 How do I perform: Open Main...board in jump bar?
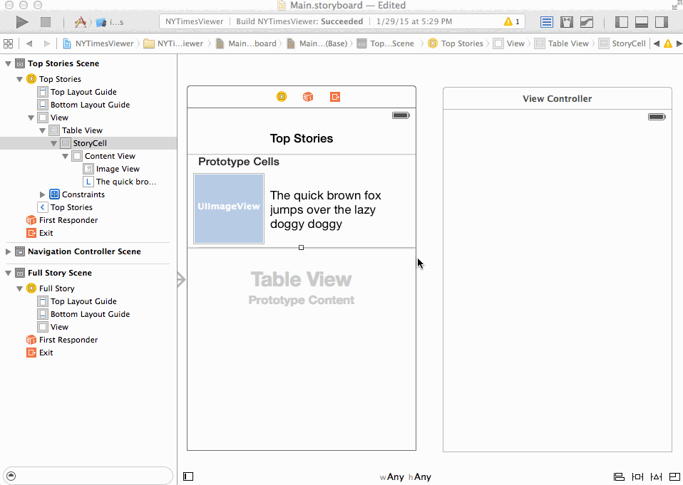[247, 43]
